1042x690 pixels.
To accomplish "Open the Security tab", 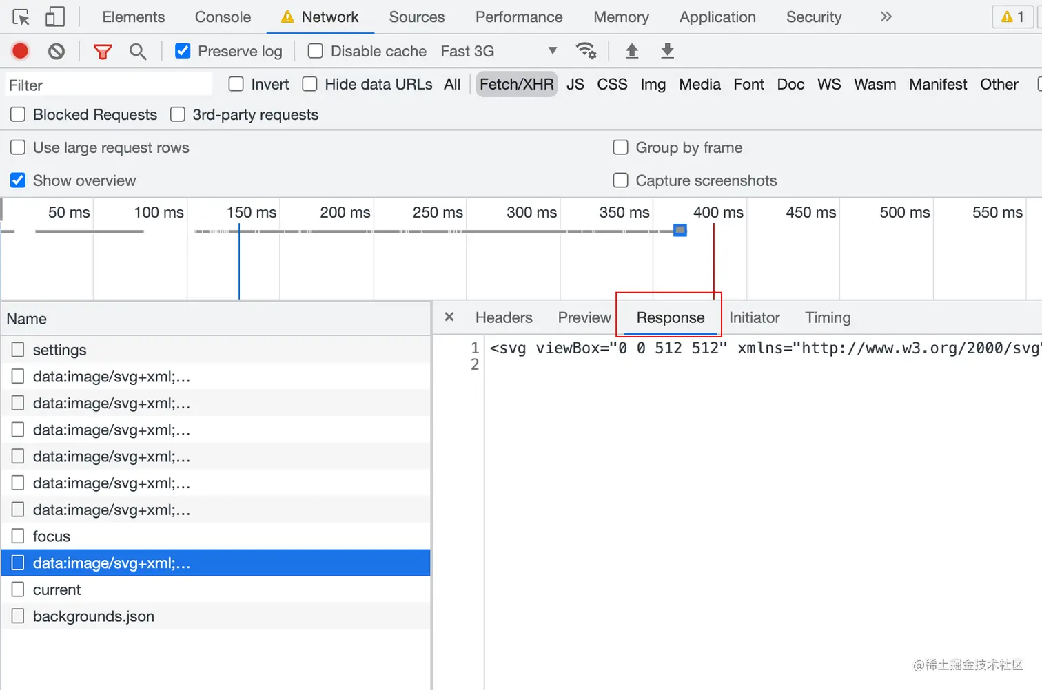I will 814,17.
